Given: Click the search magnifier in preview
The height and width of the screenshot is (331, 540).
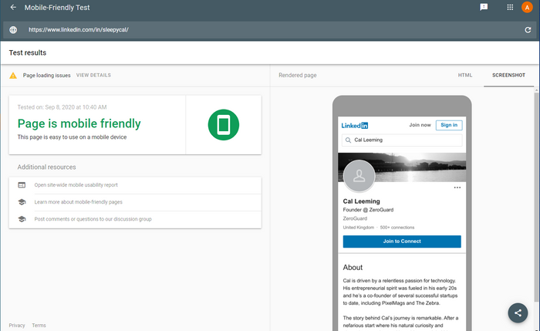Looking at the screenshot, I should point(348,140).
